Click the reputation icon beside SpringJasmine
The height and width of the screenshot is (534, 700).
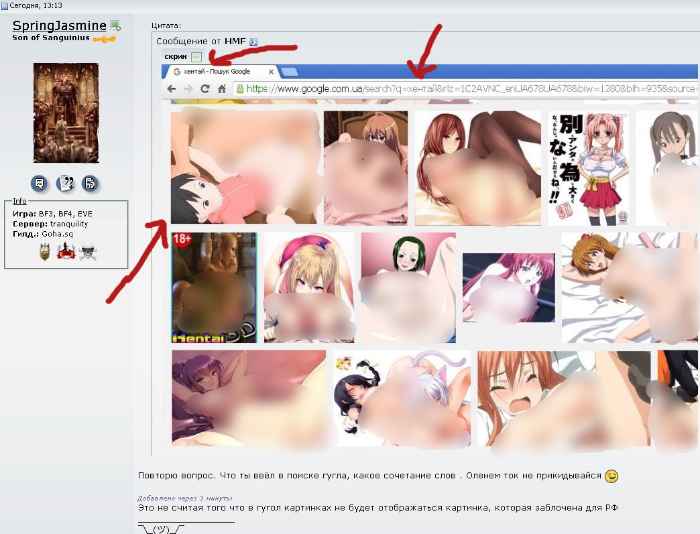coord(115,26)
